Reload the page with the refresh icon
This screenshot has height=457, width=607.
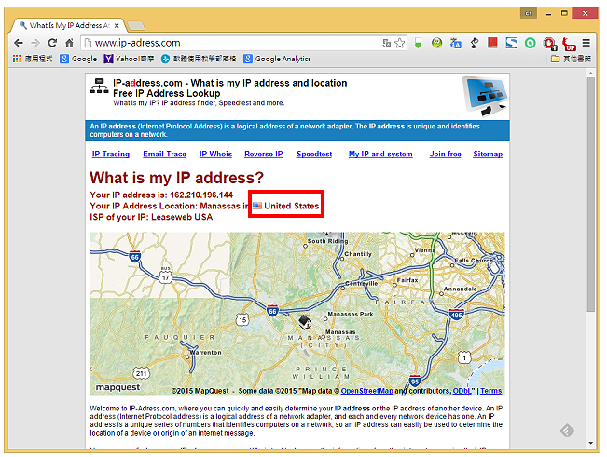tap(52, 43)
